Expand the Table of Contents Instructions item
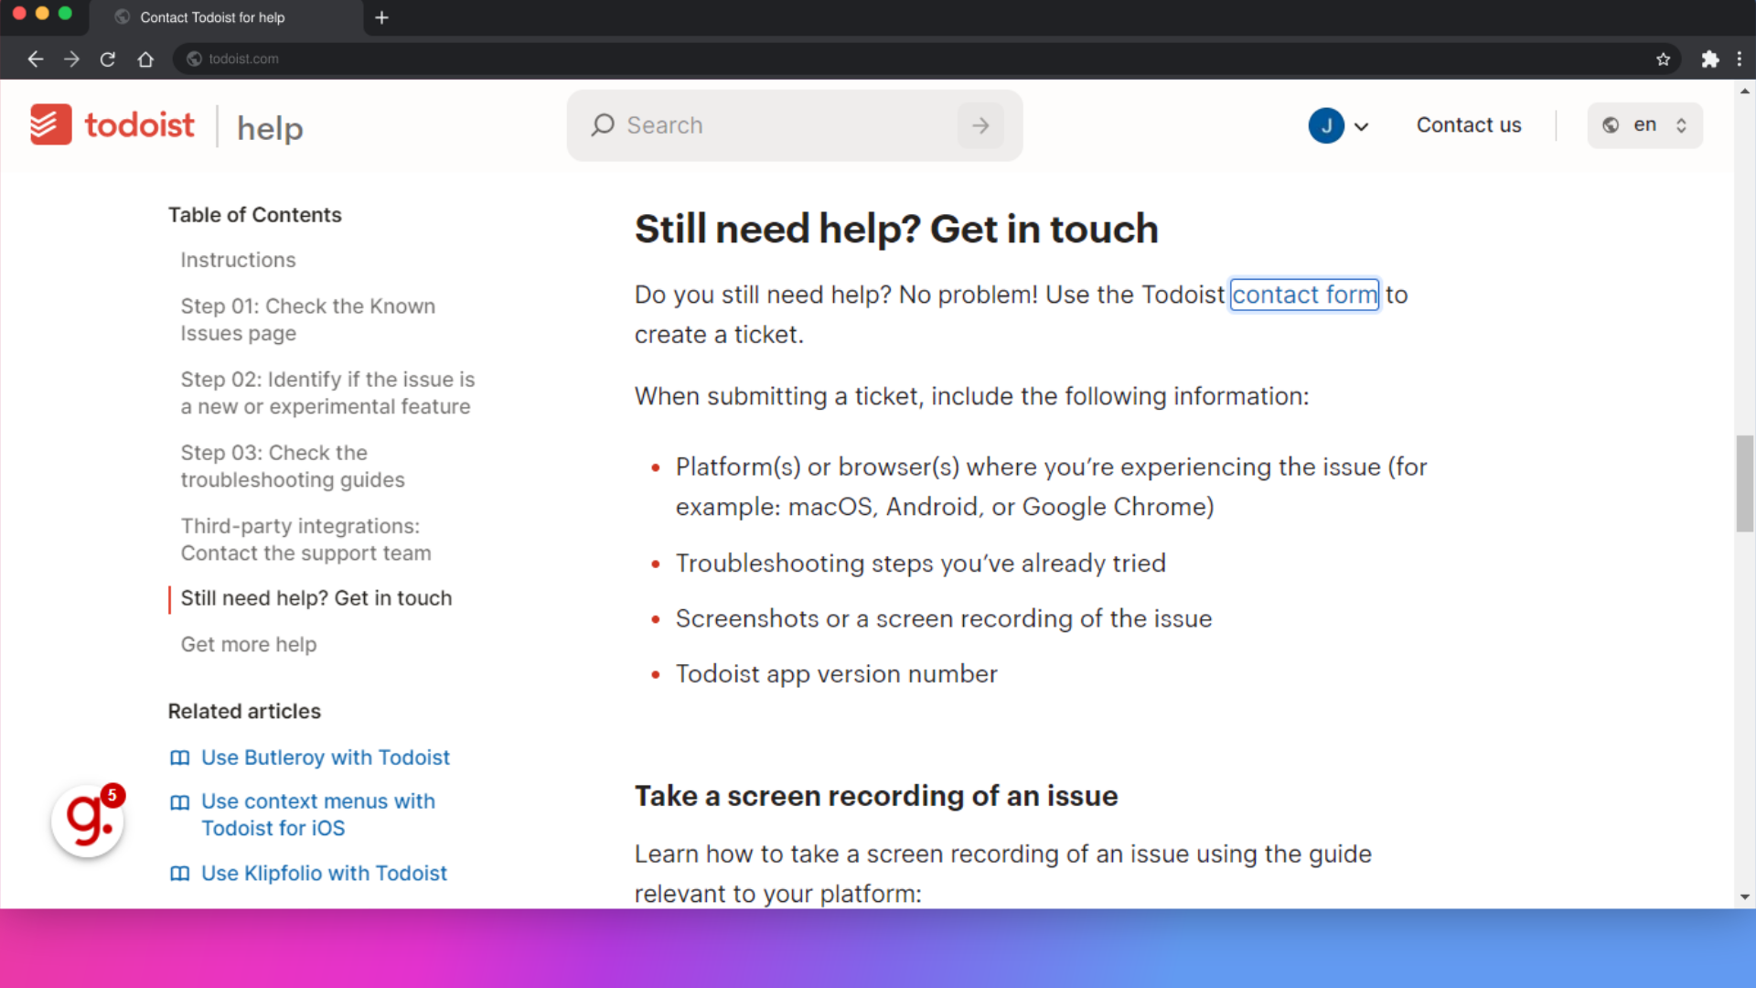1756x988 pixels. pyautogui.click(x=238, y=258)
